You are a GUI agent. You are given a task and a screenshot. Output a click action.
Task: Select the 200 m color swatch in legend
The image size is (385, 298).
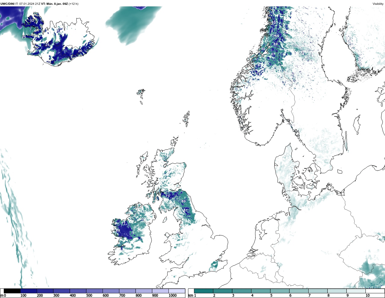[45, 291]
